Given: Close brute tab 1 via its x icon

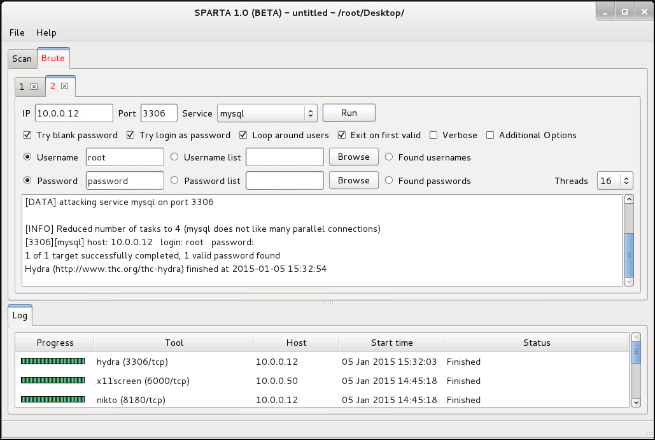Looking at the screenshot, I should click(x=34, y=87).
